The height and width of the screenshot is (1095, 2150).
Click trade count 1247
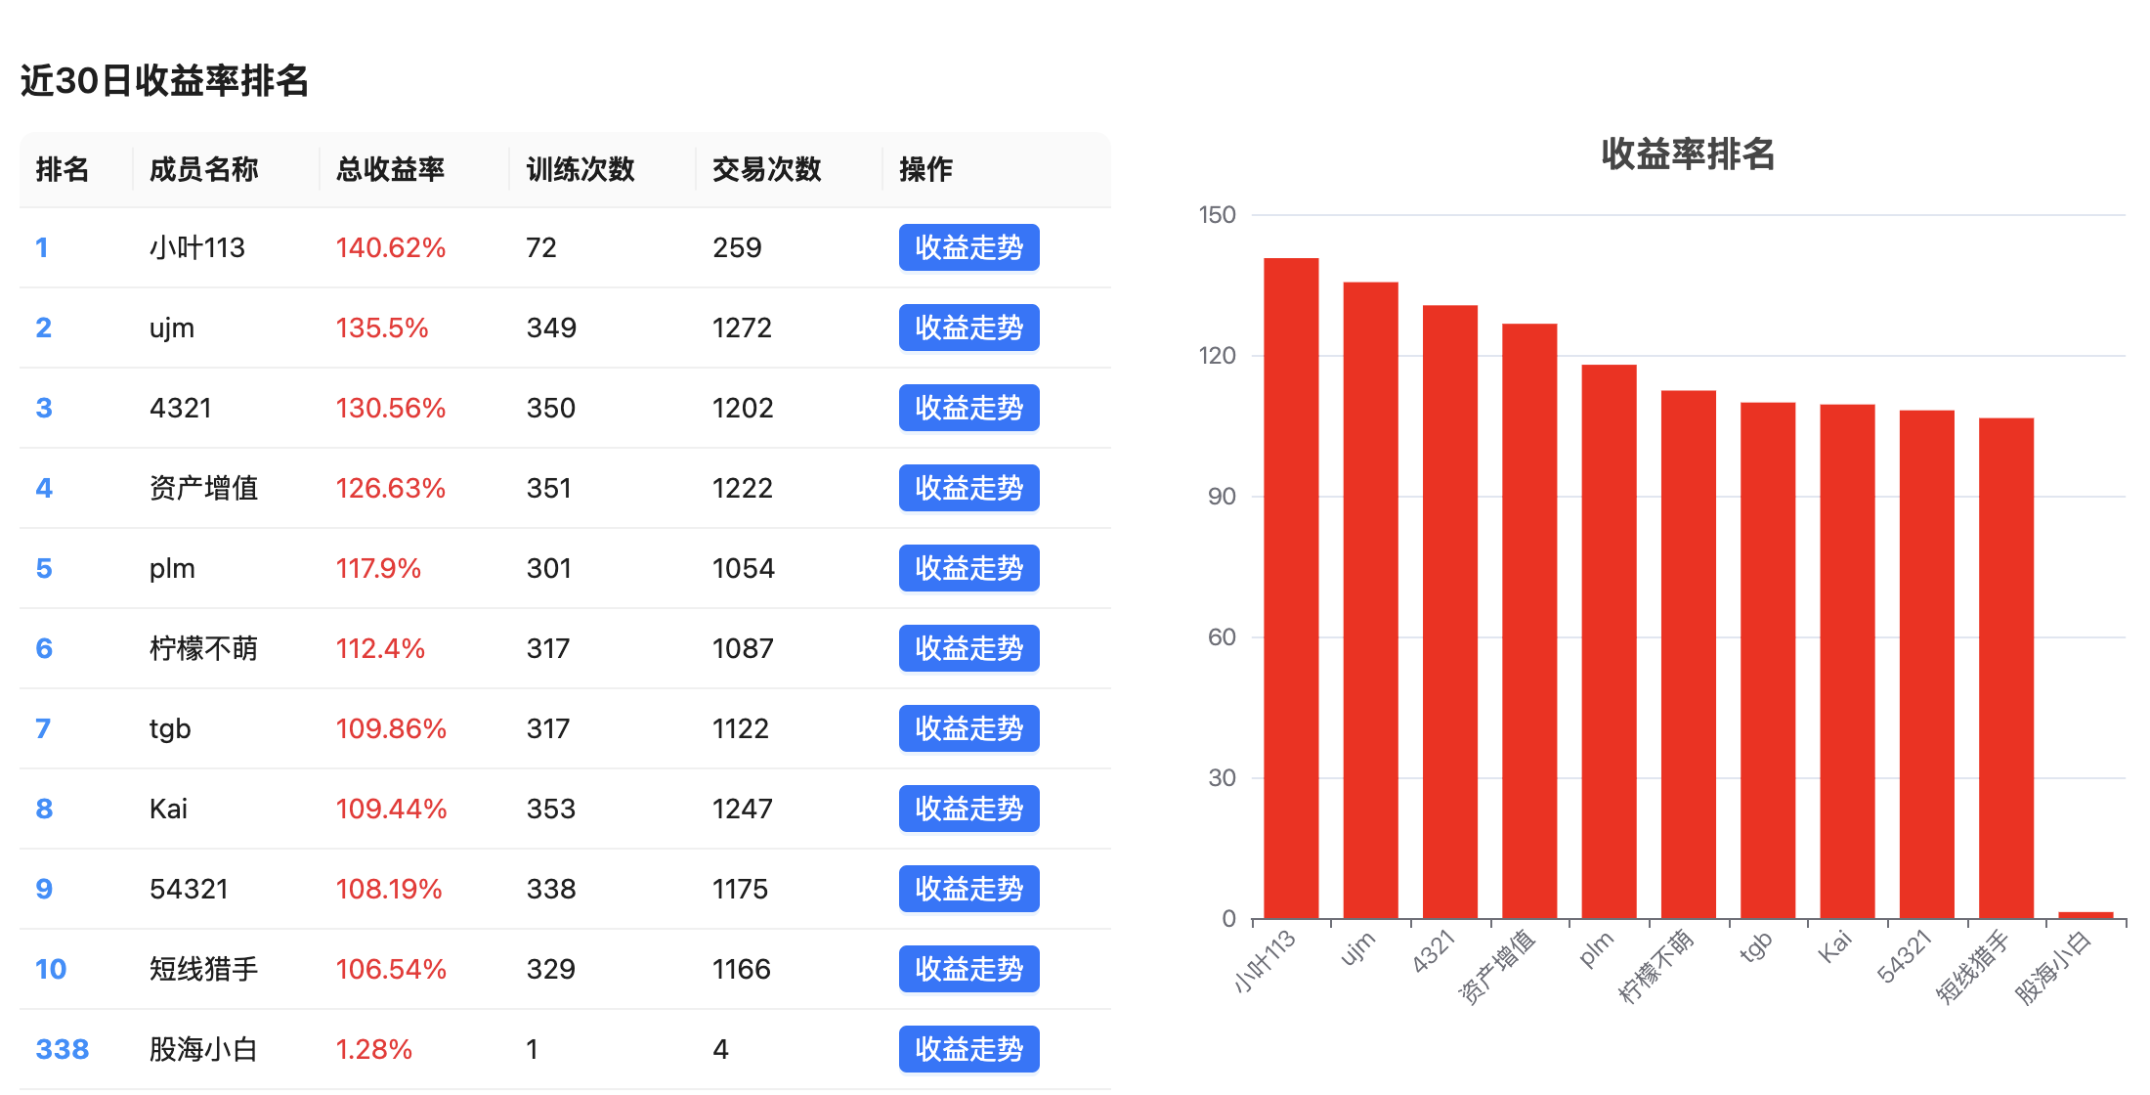743,809
